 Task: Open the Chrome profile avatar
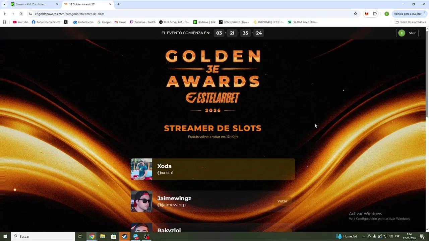point(386,14)
